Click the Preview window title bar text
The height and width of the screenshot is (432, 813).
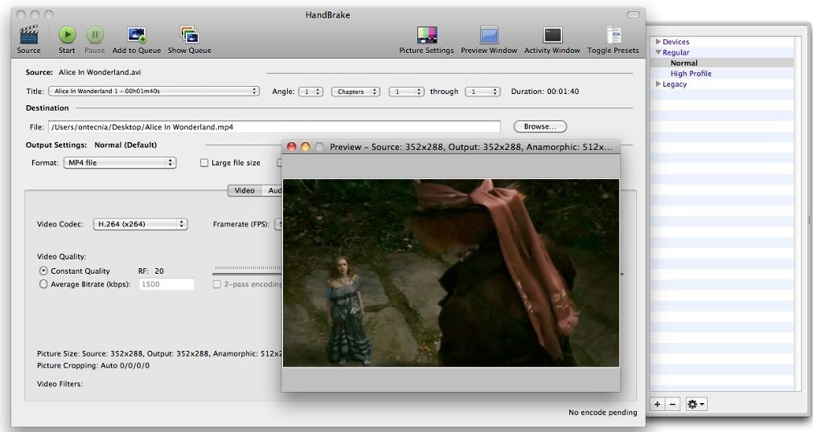tap(470, 147)
